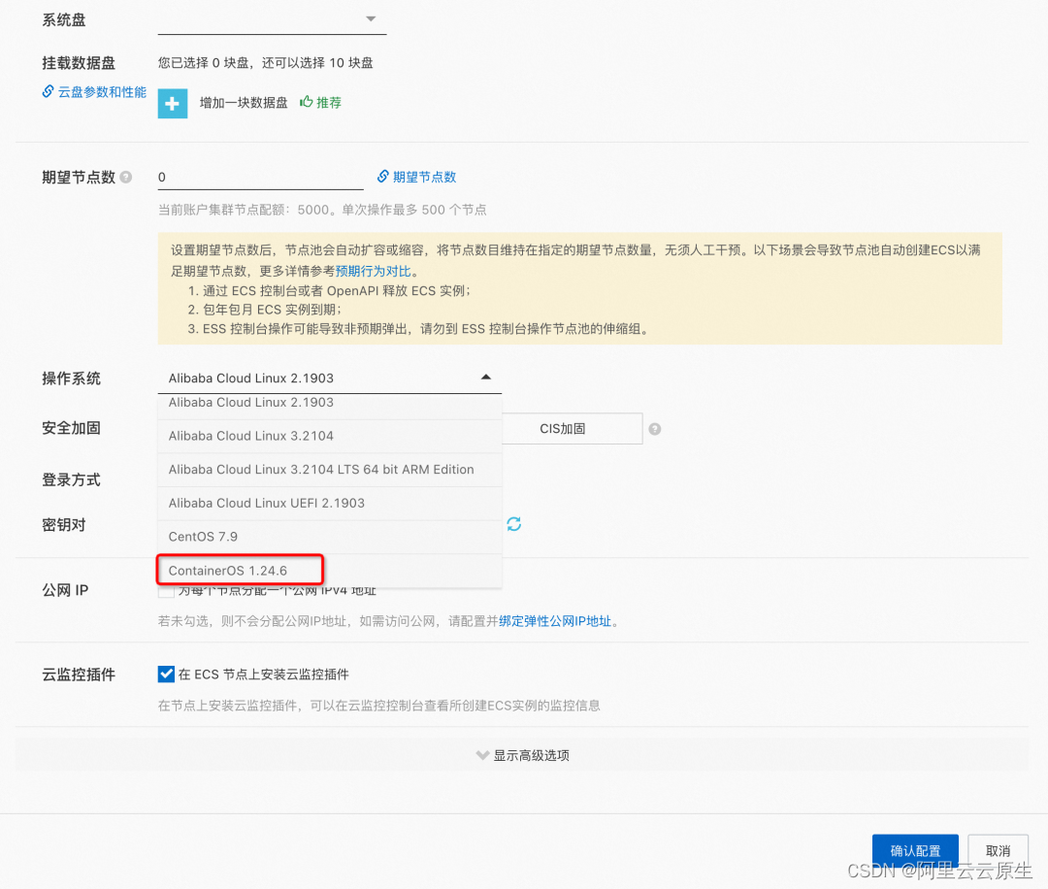The height and width of the screenshot is (889, 1048).
Task: Click 增加一块数据盘 text
Action: pos(244,102)
